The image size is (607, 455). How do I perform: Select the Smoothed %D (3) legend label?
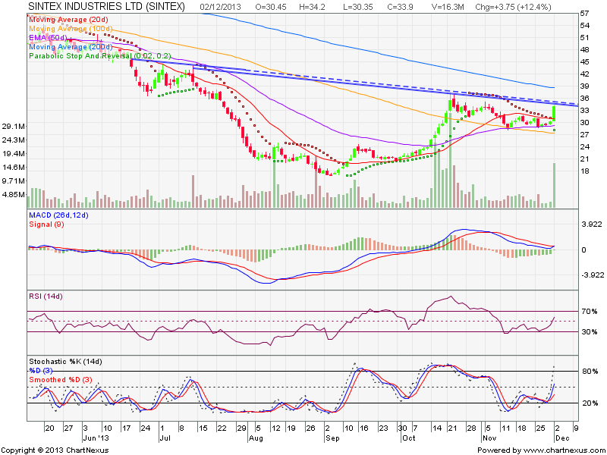point(61,380)
